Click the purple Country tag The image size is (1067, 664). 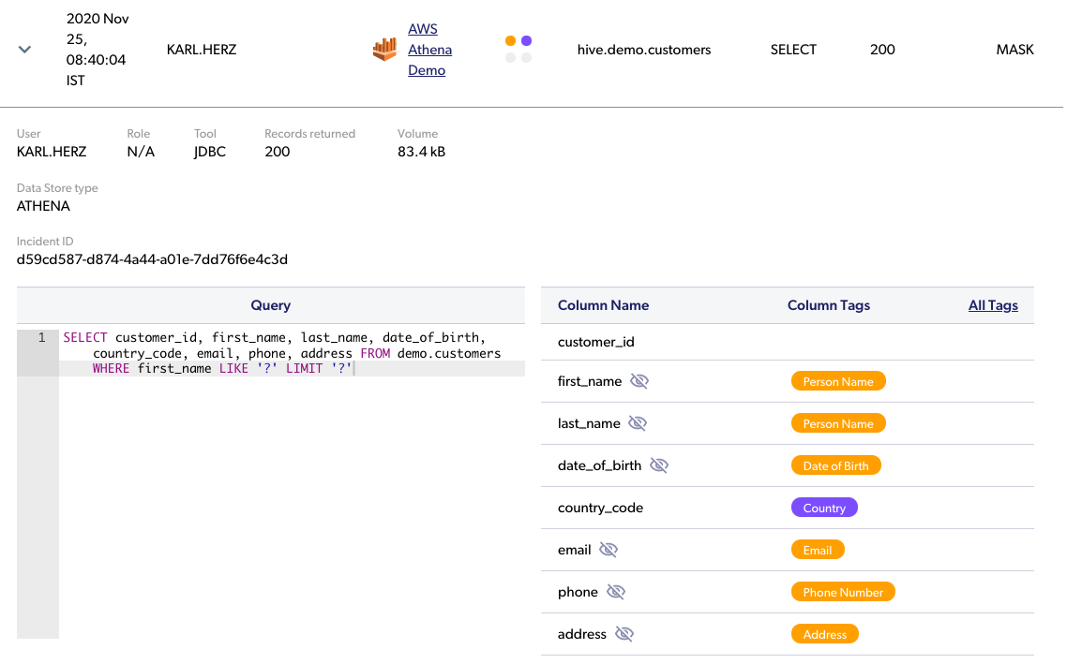point(824,508)
